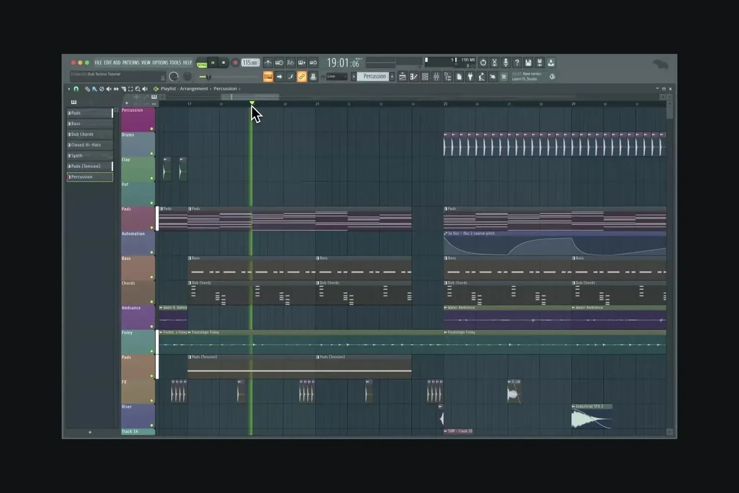
Task: Toggle loop recording icon
Action: [313, 63]
